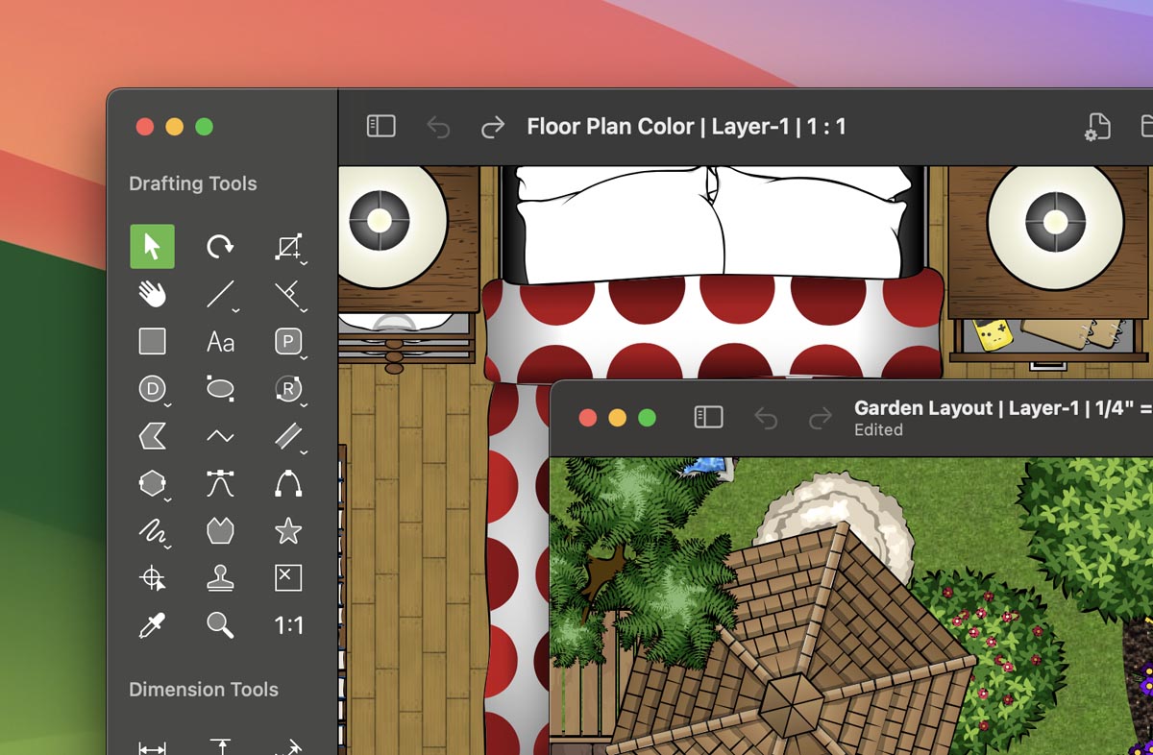
Task: Choose the hand pan tool
Action: click(152, 294)
